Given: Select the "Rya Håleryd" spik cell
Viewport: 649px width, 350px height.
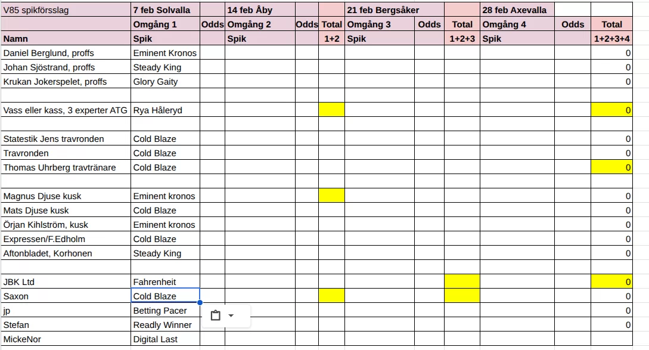Looking at the screenshot, I should (166, 110).
